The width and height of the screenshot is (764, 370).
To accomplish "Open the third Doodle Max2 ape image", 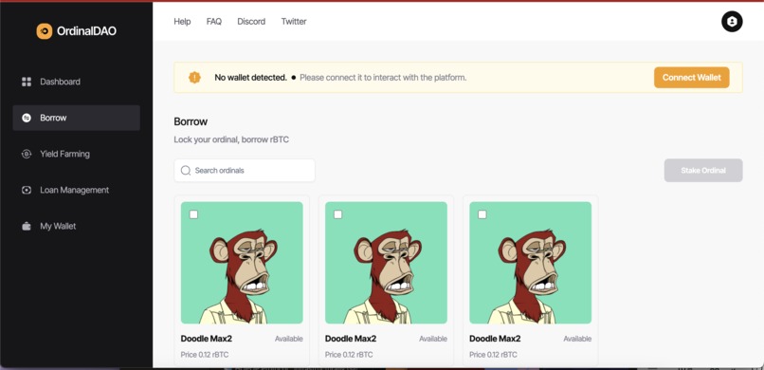I will pyautogui.click(x=530, y=263).
